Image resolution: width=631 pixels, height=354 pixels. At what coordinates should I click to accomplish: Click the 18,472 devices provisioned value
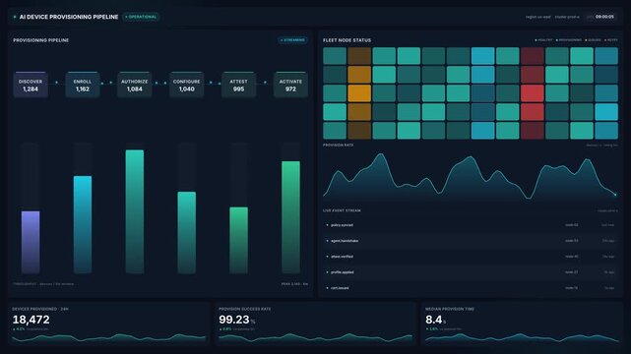click(31, 320)
